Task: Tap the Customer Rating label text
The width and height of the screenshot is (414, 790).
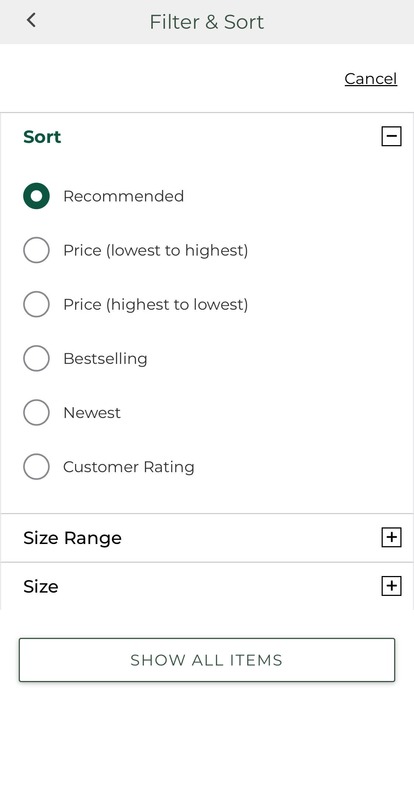Action: [129, 467]
